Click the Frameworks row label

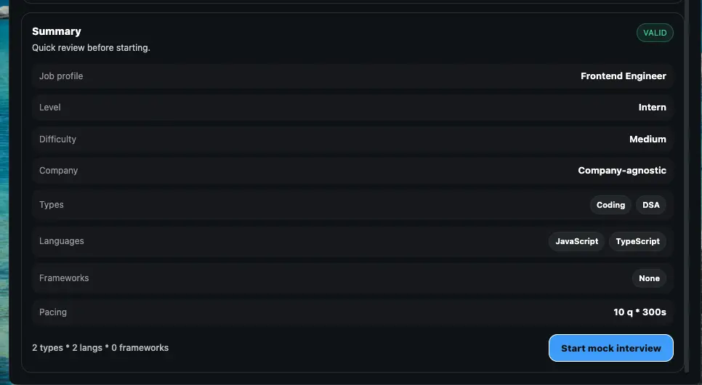pos(64,278)
